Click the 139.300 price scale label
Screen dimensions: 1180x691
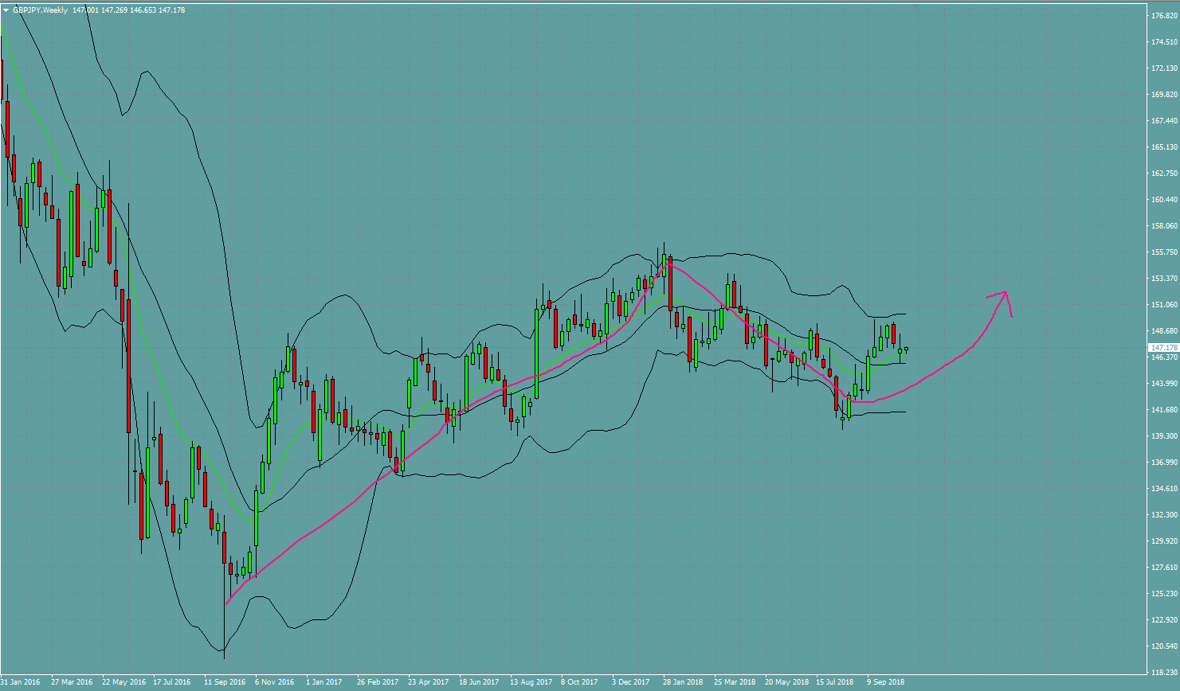coord(1164,436)
